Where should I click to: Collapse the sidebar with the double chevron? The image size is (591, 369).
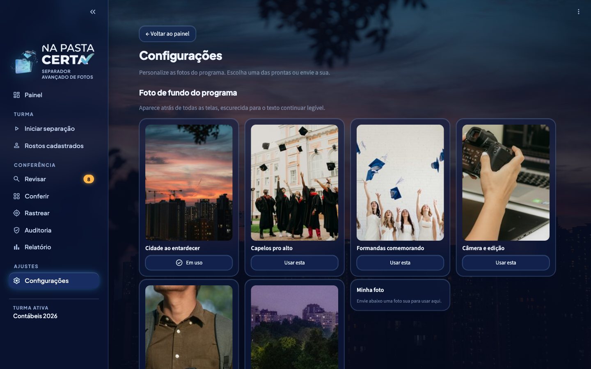click(93, 12)
